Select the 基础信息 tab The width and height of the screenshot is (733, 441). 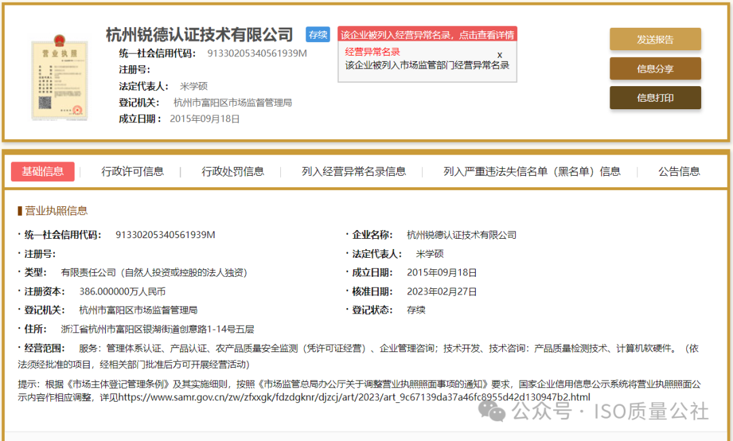pyautogui.click(x=43, y=172)
